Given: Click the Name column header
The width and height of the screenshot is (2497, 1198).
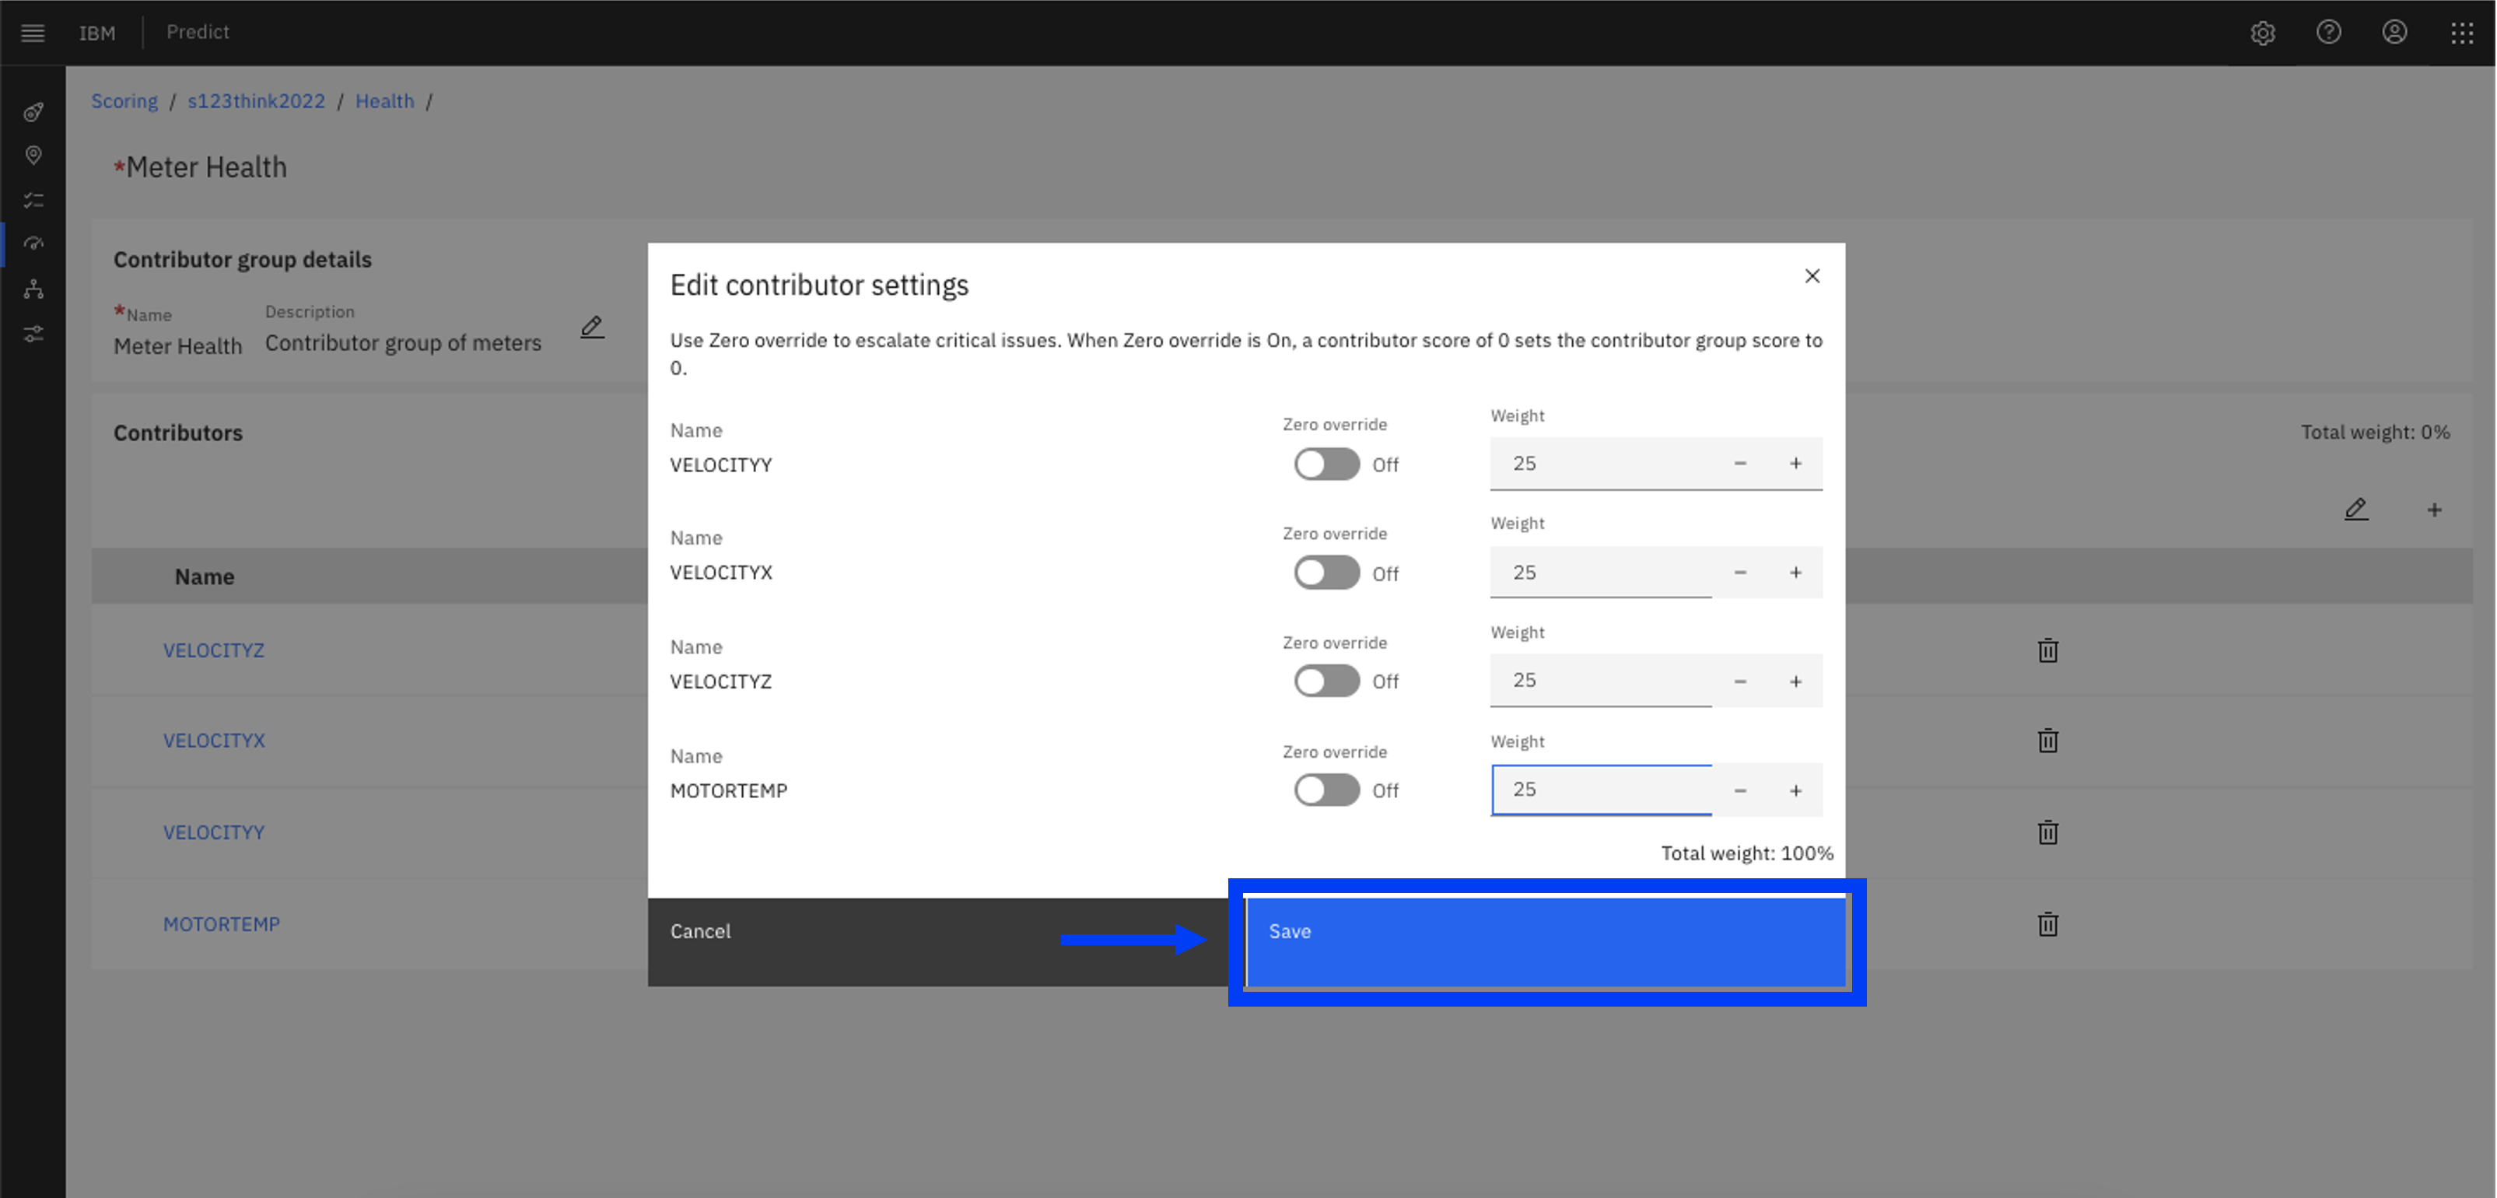Looking at the screenshot, I should click(x=205, y=576).
